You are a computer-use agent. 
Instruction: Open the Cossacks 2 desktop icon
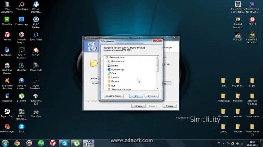pyautogui.click(x=252, y=38)
